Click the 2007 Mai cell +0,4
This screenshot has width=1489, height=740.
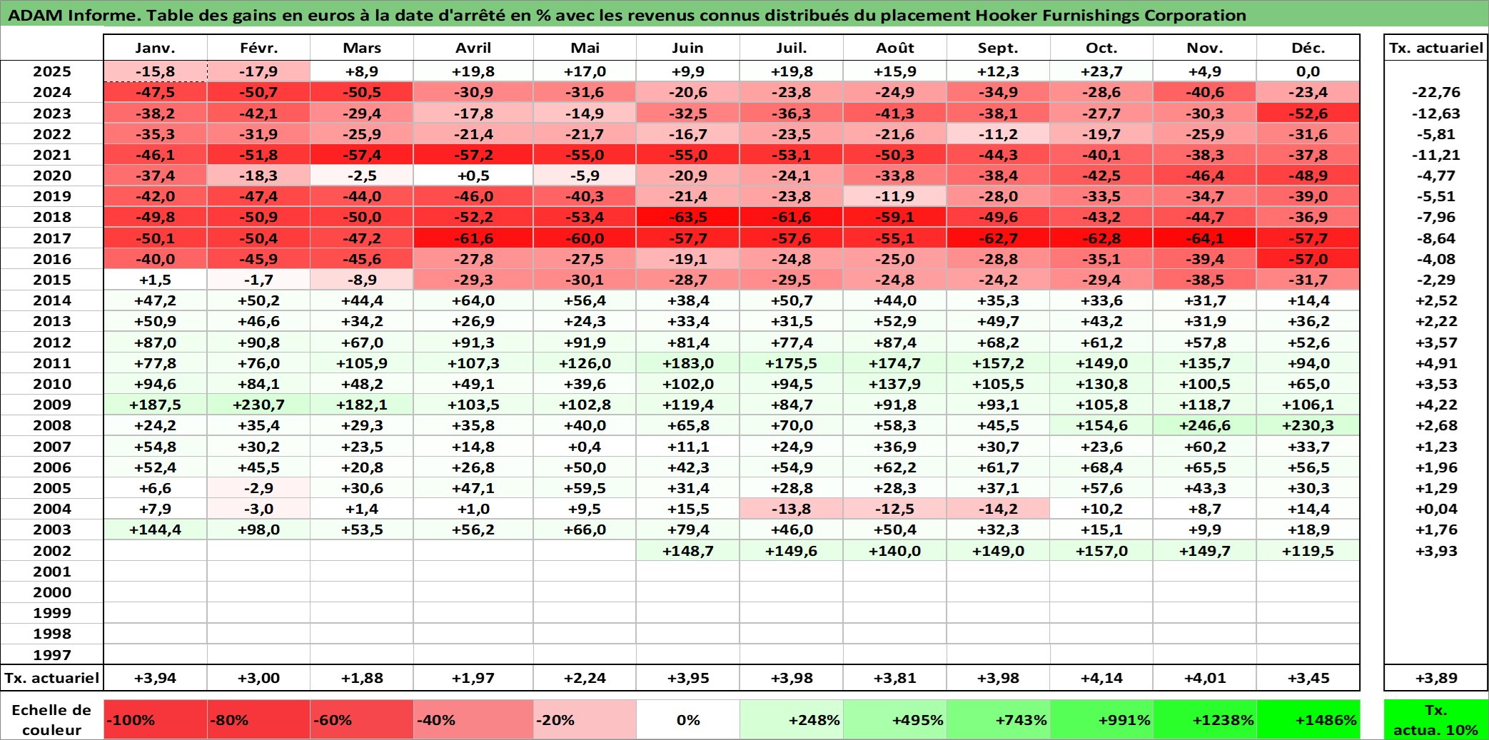[585, 447]
